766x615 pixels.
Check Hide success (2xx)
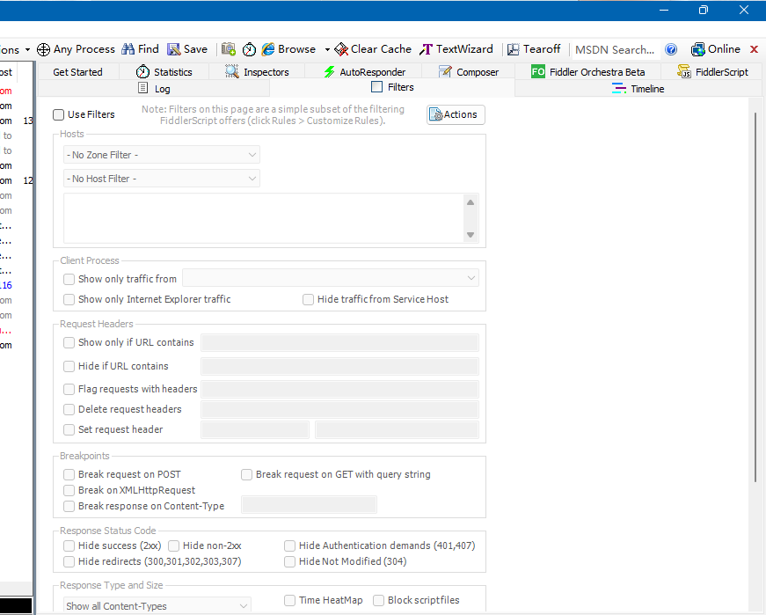69,545
